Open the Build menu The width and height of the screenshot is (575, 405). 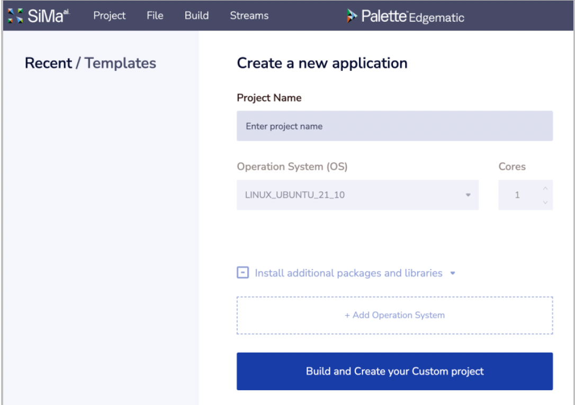click(x=196, y=16)
